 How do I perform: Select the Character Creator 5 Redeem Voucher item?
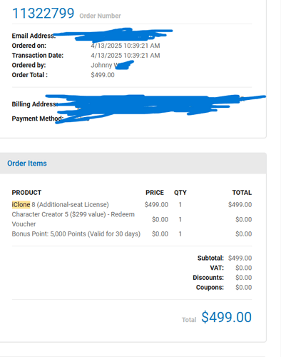[73, 219]
